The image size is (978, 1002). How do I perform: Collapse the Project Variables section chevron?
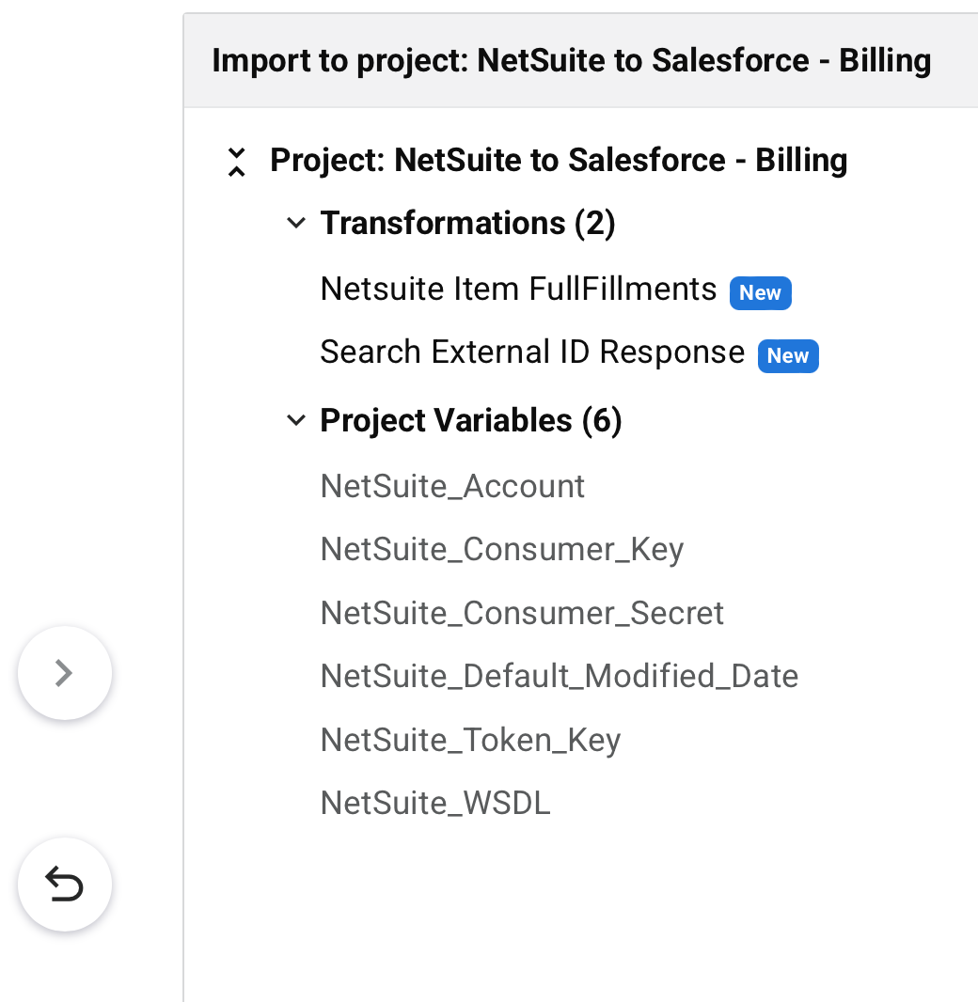(296, 420)
